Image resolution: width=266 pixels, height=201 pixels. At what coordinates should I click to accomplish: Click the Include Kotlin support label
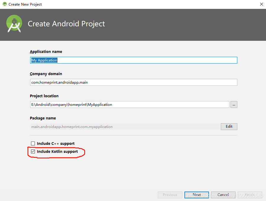[57, 151]
